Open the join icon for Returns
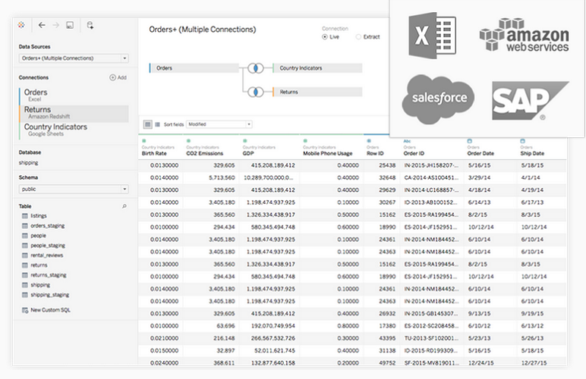586x379 pixels. pos(257,92)
